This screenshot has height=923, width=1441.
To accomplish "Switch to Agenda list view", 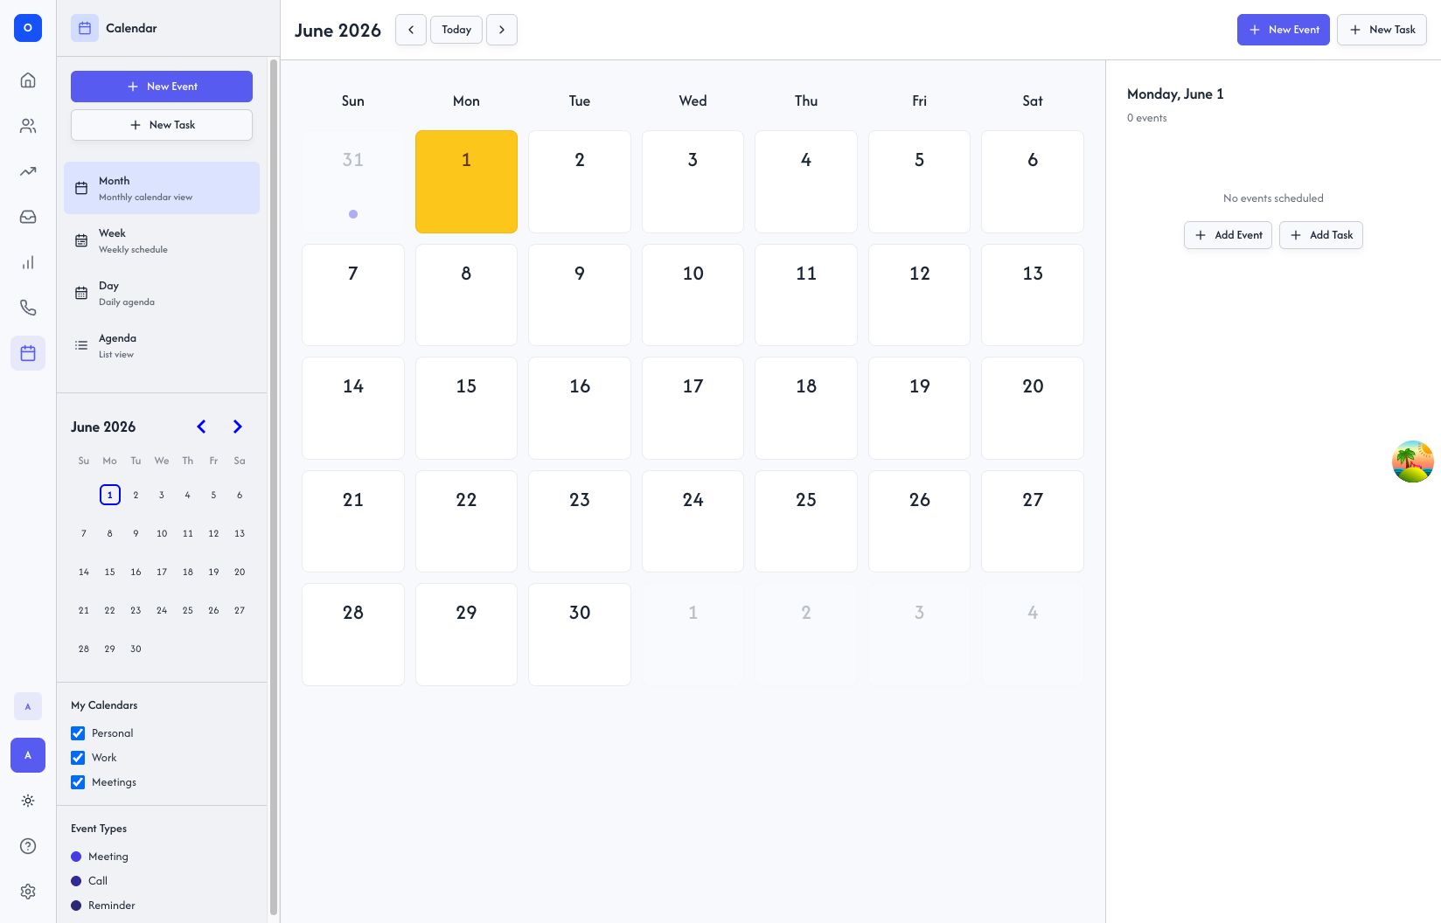I will (162, 345).
